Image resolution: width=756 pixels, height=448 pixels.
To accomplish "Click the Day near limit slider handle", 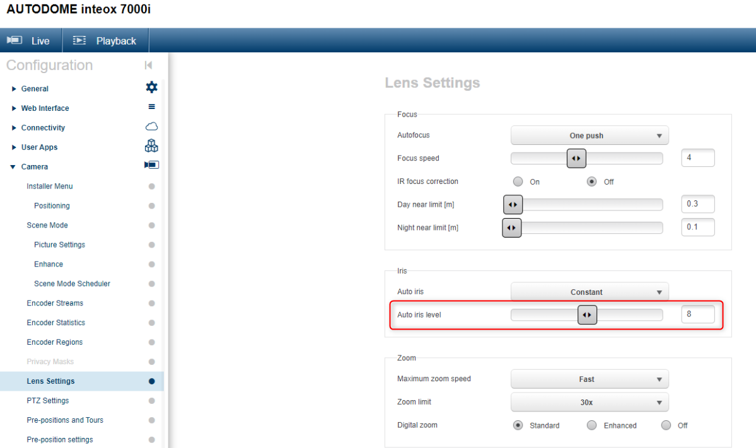I will (x=513, y=205).
